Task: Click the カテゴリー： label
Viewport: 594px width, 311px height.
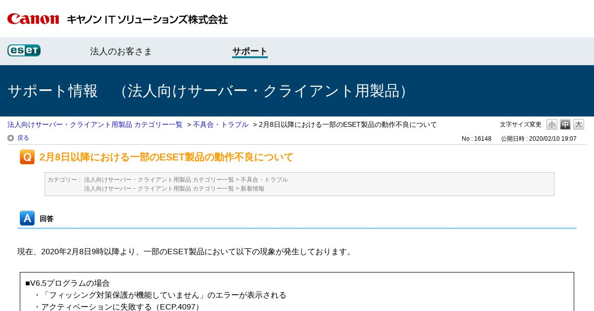Action: pyautogui.click(x=64, y=180)
